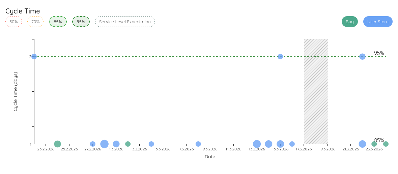Click the green bug bubble at 23.3.2026
This screenshot has height=174, width=398.
[374, 144]
